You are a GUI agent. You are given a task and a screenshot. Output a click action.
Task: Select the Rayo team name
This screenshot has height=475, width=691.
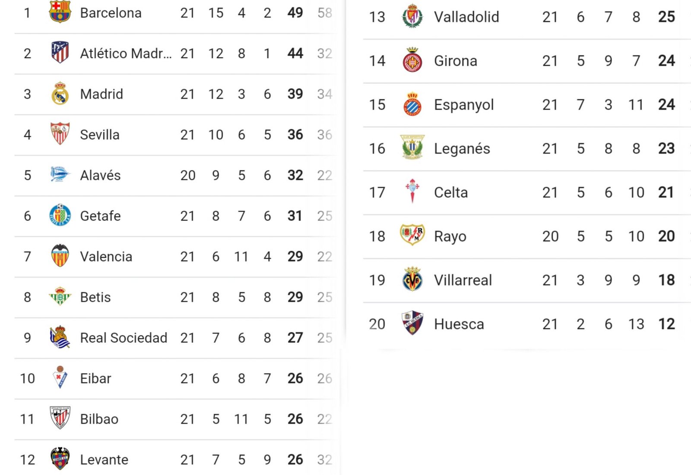click(450, 236)
